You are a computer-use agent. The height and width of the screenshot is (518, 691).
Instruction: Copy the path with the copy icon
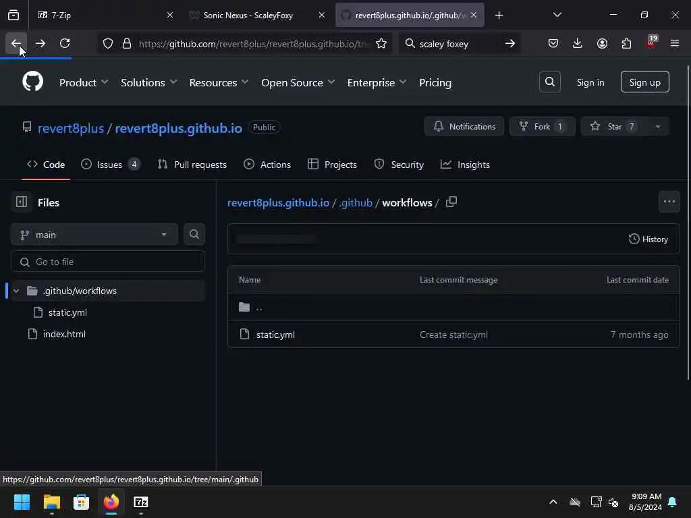coord(451,202)
